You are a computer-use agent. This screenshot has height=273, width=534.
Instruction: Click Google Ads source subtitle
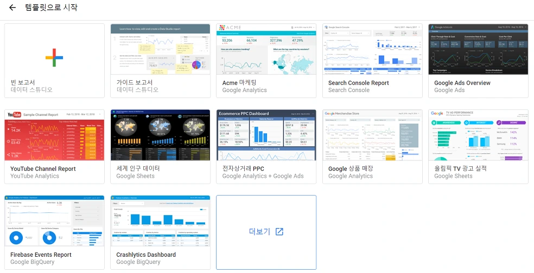tap(449, 90)
